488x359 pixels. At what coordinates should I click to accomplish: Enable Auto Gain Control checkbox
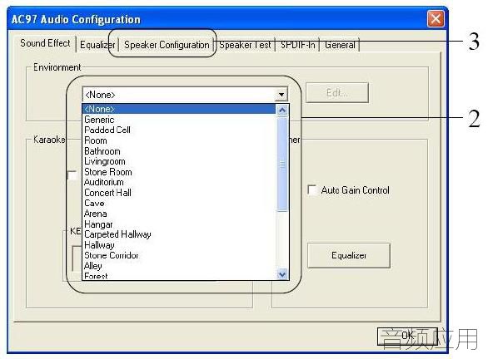(311, 189)
